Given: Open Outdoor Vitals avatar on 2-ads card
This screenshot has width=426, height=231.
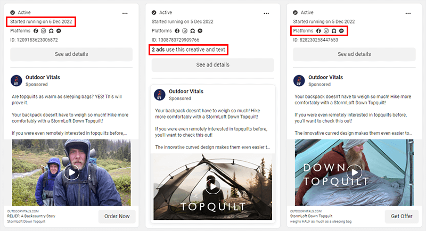Looking at the screenshot, I should point(160,95).
